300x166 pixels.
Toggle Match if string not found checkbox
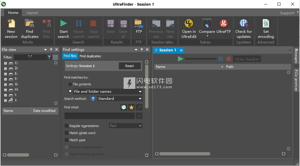(67, 154)
